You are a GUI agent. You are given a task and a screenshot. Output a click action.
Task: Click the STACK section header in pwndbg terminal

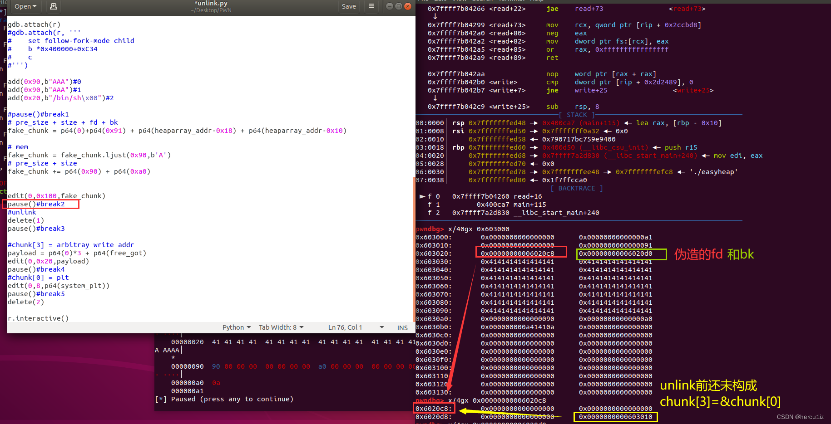(x=577, y=115)
